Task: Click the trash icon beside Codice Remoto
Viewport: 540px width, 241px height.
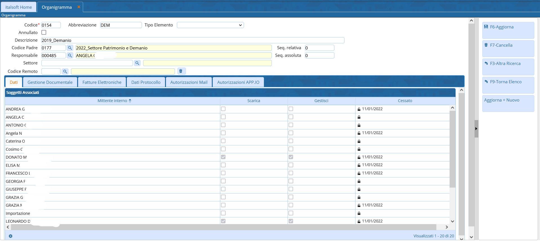Action: coord(181,71)
